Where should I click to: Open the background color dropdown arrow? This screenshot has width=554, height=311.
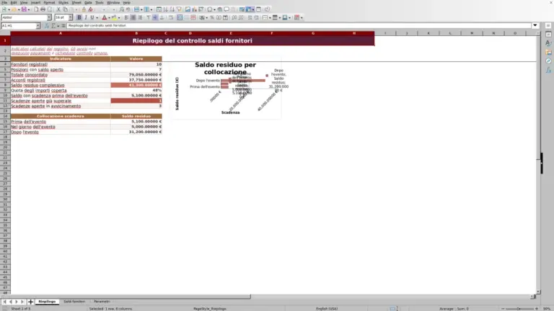pyautogui.click(x=119, y=17)
